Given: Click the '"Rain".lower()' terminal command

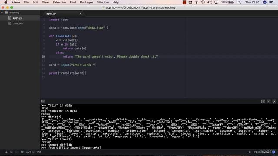Looking at the screenshot, I should [56, 139].
